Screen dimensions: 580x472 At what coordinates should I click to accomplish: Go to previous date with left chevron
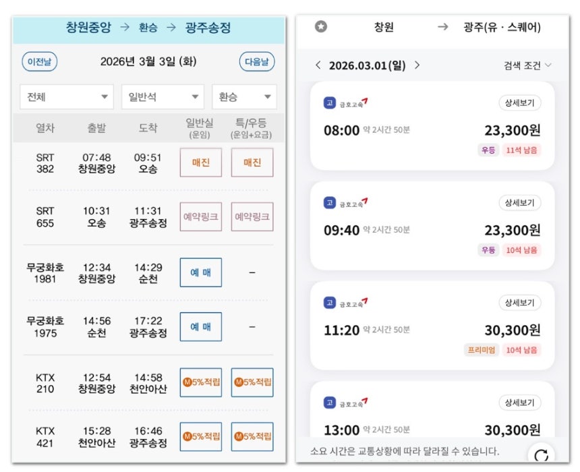click(x=318, y=65)
